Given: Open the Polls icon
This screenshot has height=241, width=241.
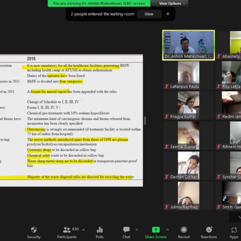Looking at the screenshot, I should tap(99, 230).
